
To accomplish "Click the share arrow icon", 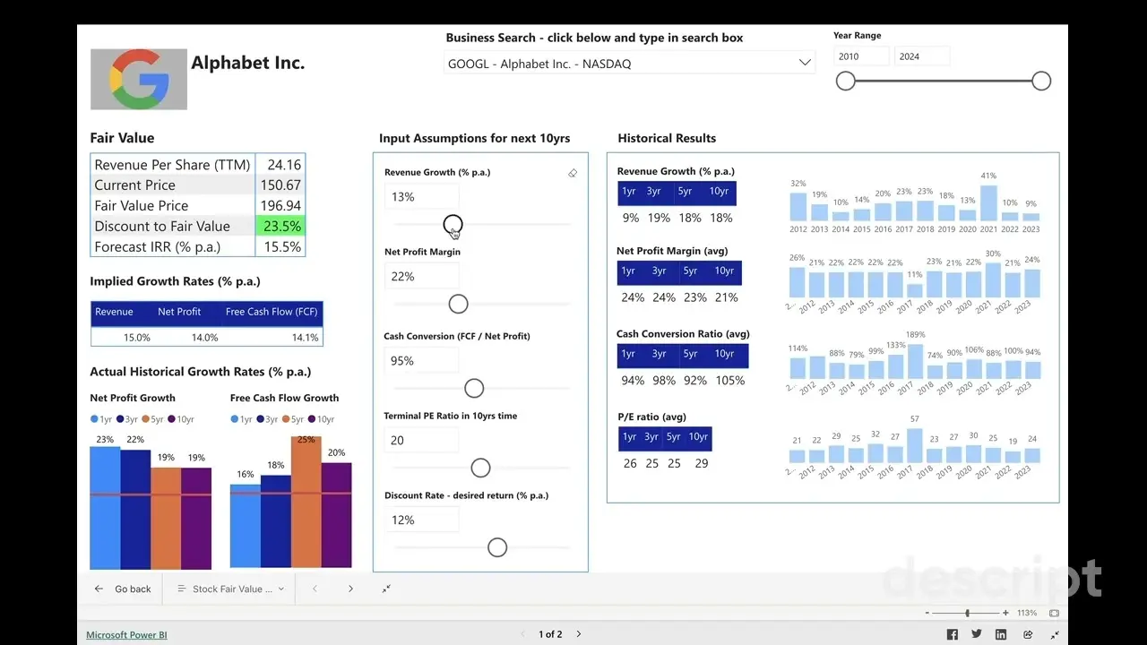I will [1028, 634].
